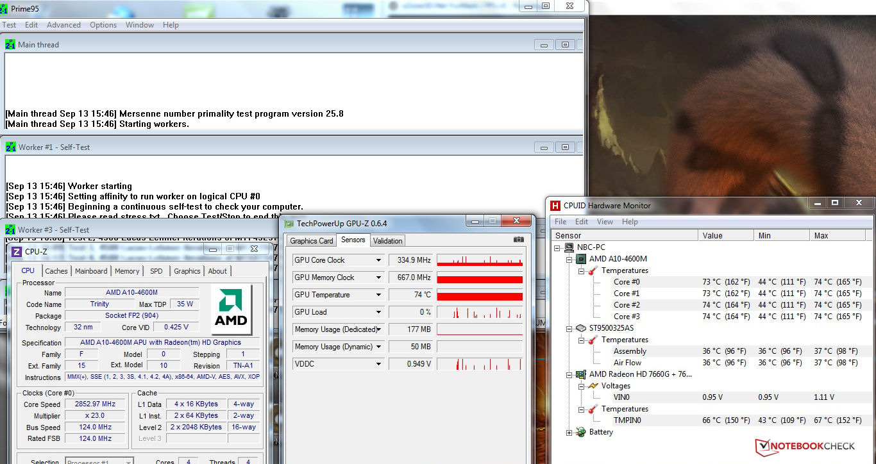Click the GPU-Z title bar icon
876x464 pixels.
coord(290,224)
